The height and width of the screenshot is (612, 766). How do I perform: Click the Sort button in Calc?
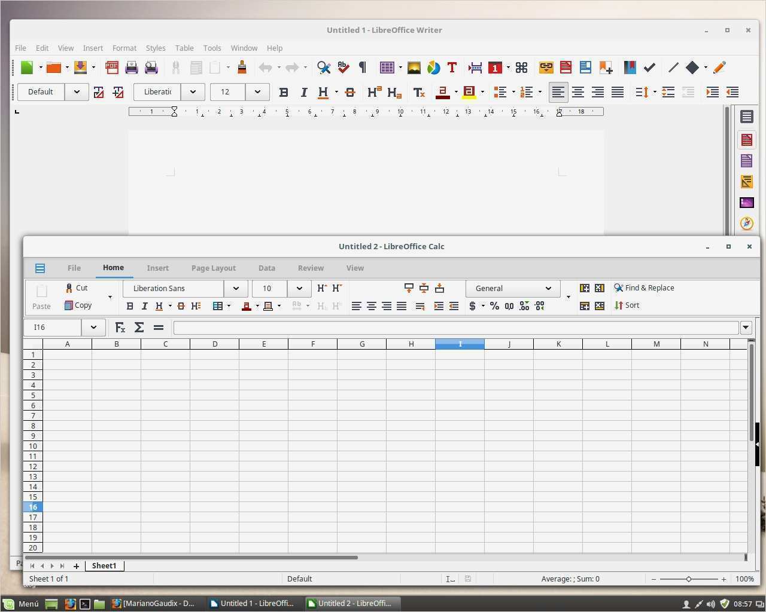pos(627,305)
